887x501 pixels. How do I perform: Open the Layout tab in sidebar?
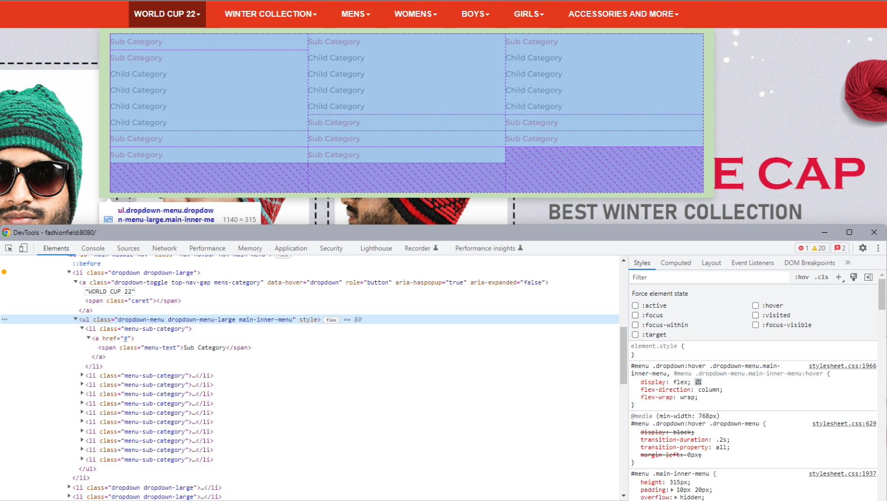point(711,263)
